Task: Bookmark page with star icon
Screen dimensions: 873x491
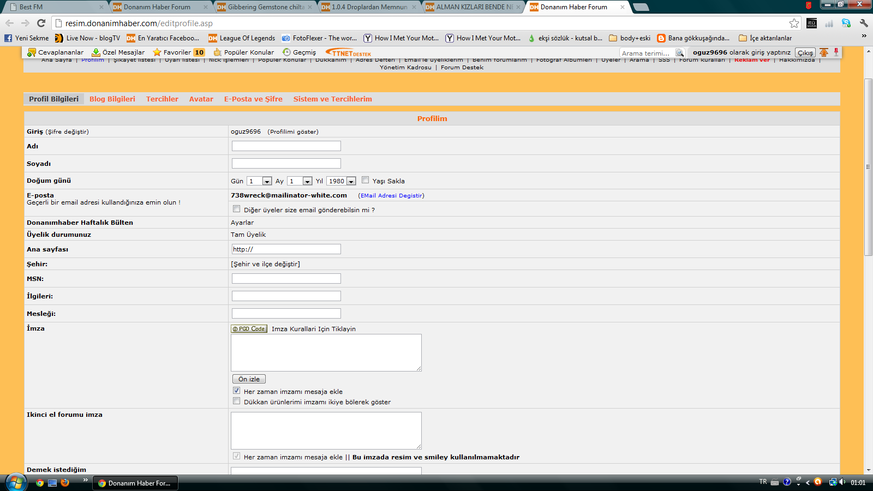Action: pyautogui.click(x=794, y=23)
